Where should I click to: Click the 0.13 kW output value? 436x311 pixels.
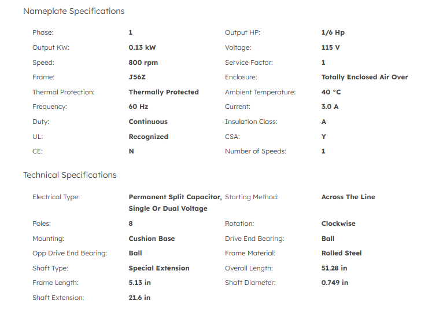143,47
